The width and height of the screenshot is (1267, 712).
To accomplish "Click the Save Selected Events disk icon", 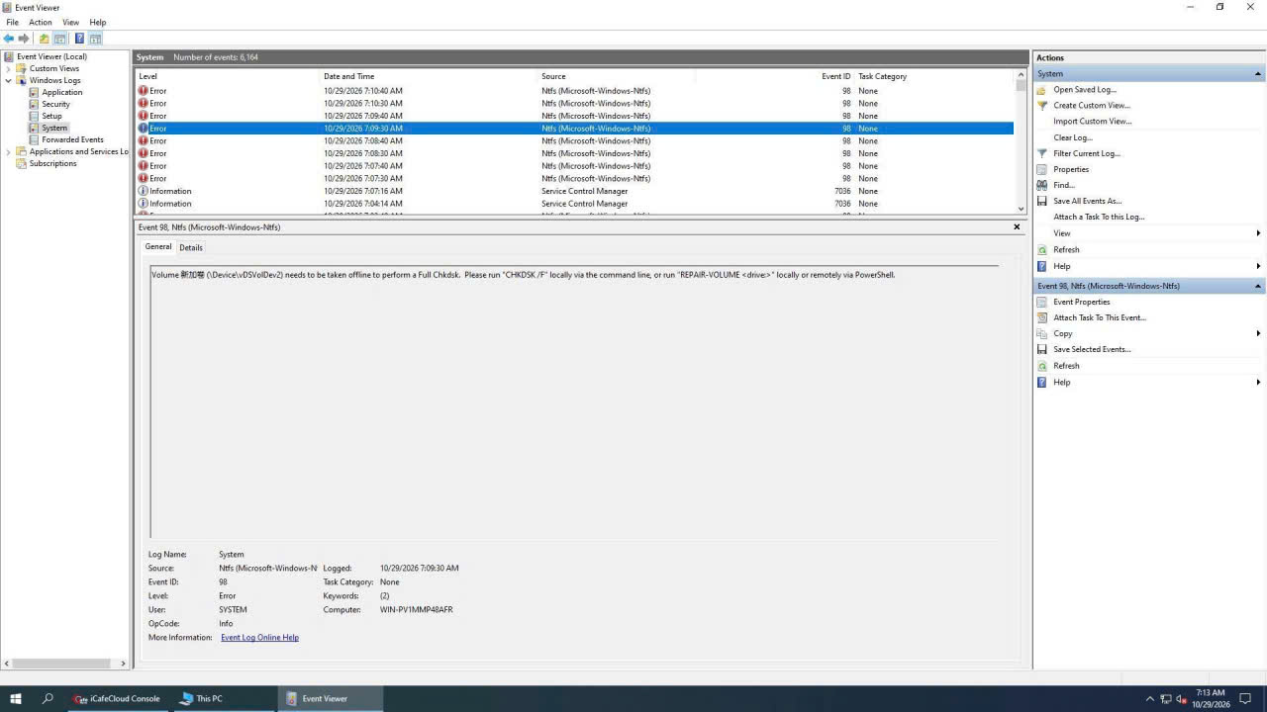I will (1041, 349).
